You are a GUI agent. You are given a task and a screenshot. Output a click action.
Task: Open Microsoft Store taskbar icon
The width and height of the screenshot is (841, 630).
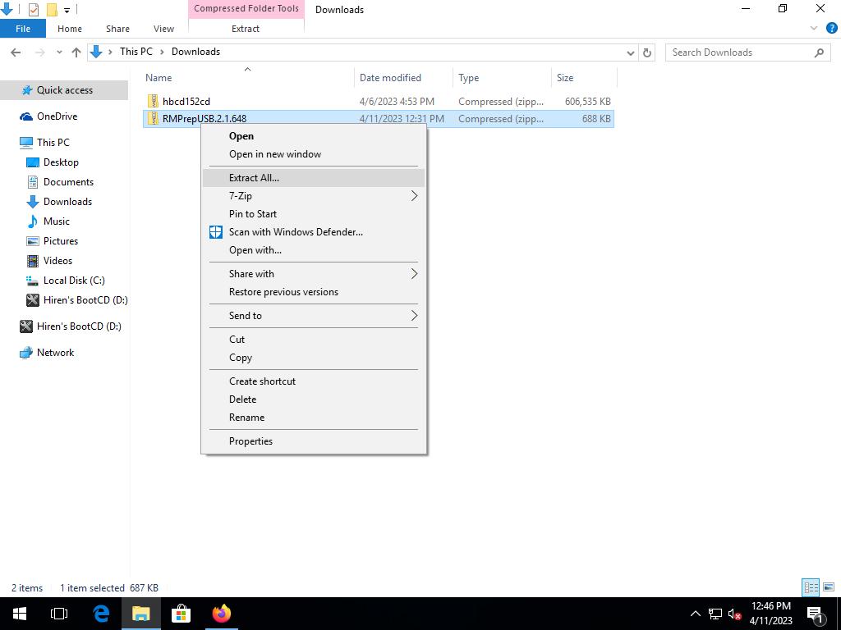pyautogui.click(x=181, y=614)
